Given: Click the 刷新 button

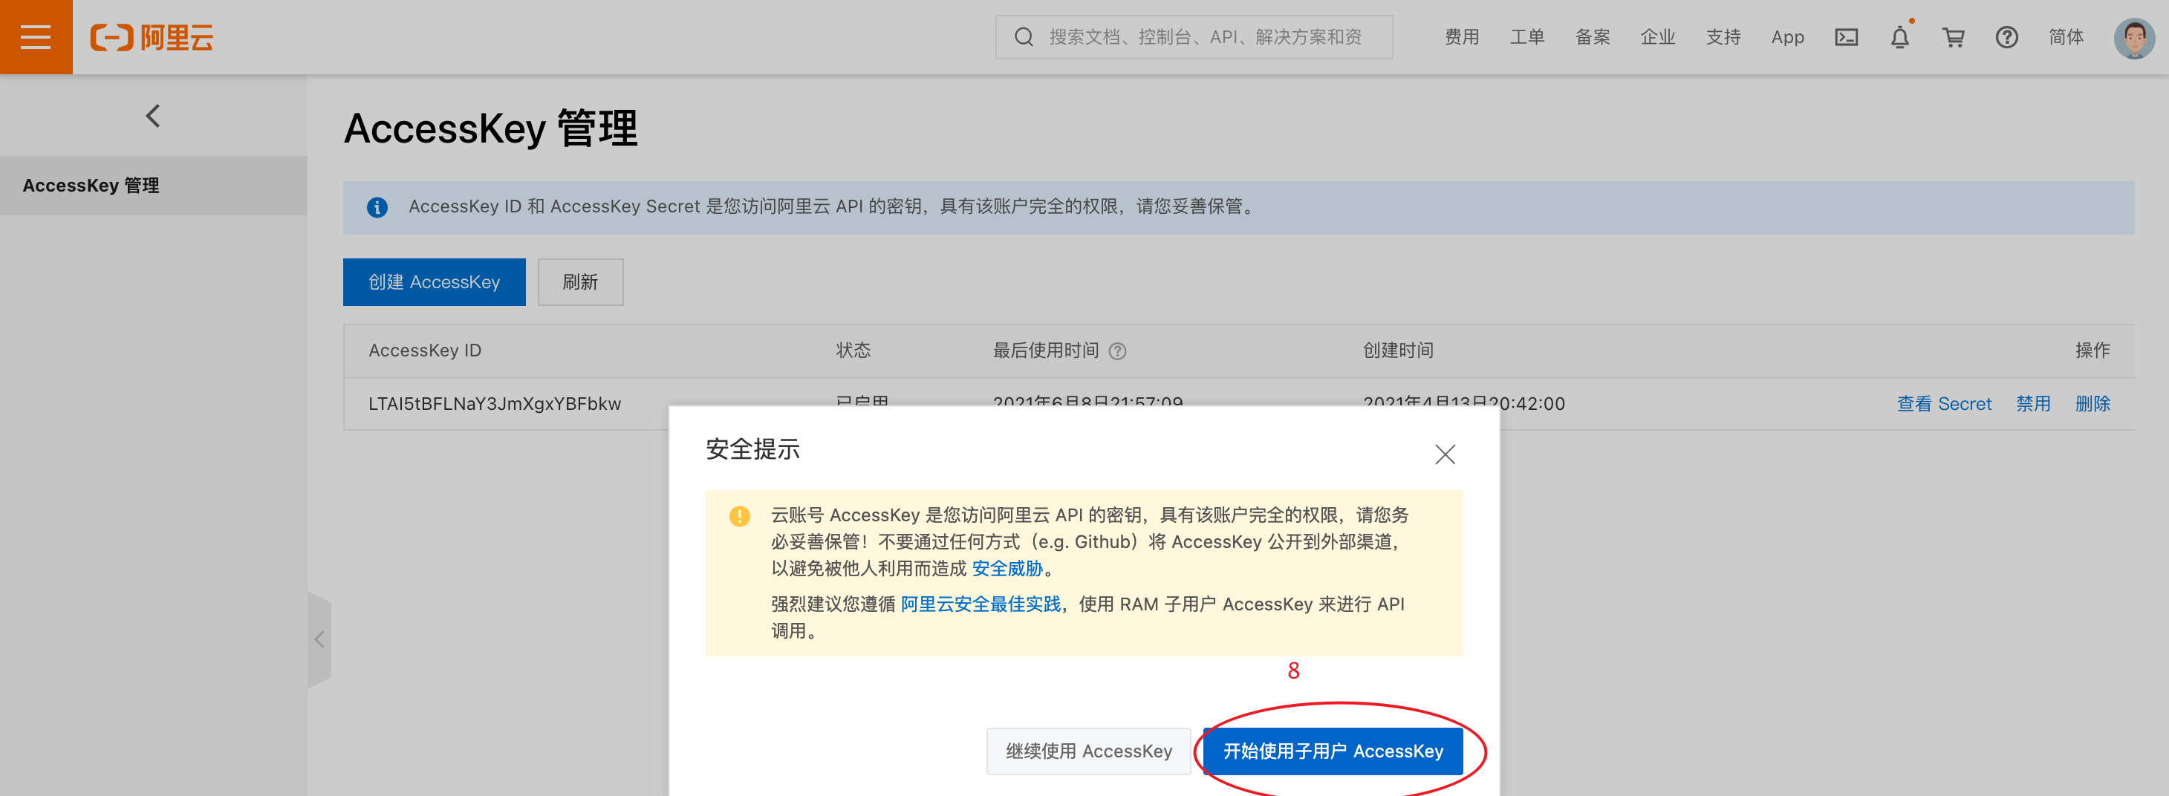Looking at the screenshot, I should [580, 282].
